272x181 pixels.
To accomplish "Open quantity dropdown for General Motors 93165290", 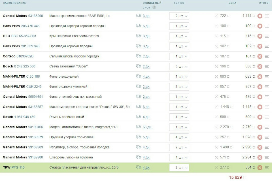I will (x=179, y=16).
